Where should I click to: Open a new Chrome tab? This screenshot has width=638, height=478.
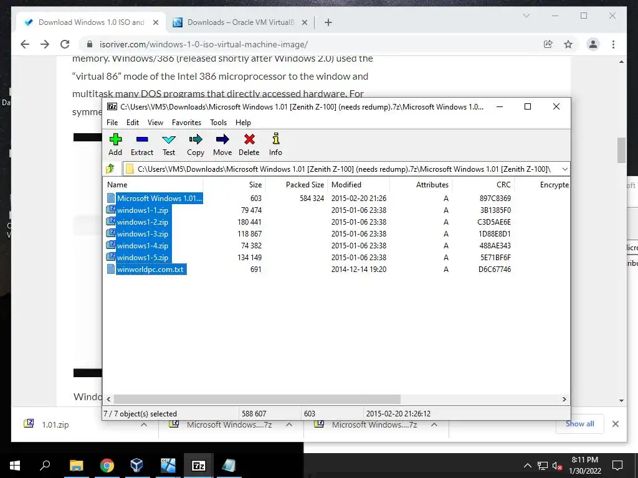tap(328, 22)
